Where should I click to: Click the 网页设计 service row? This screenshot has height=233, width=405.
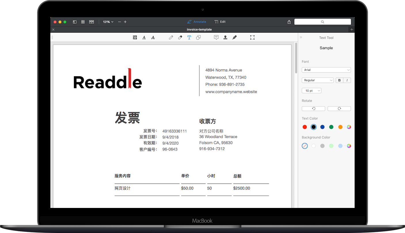click(123, 188)
